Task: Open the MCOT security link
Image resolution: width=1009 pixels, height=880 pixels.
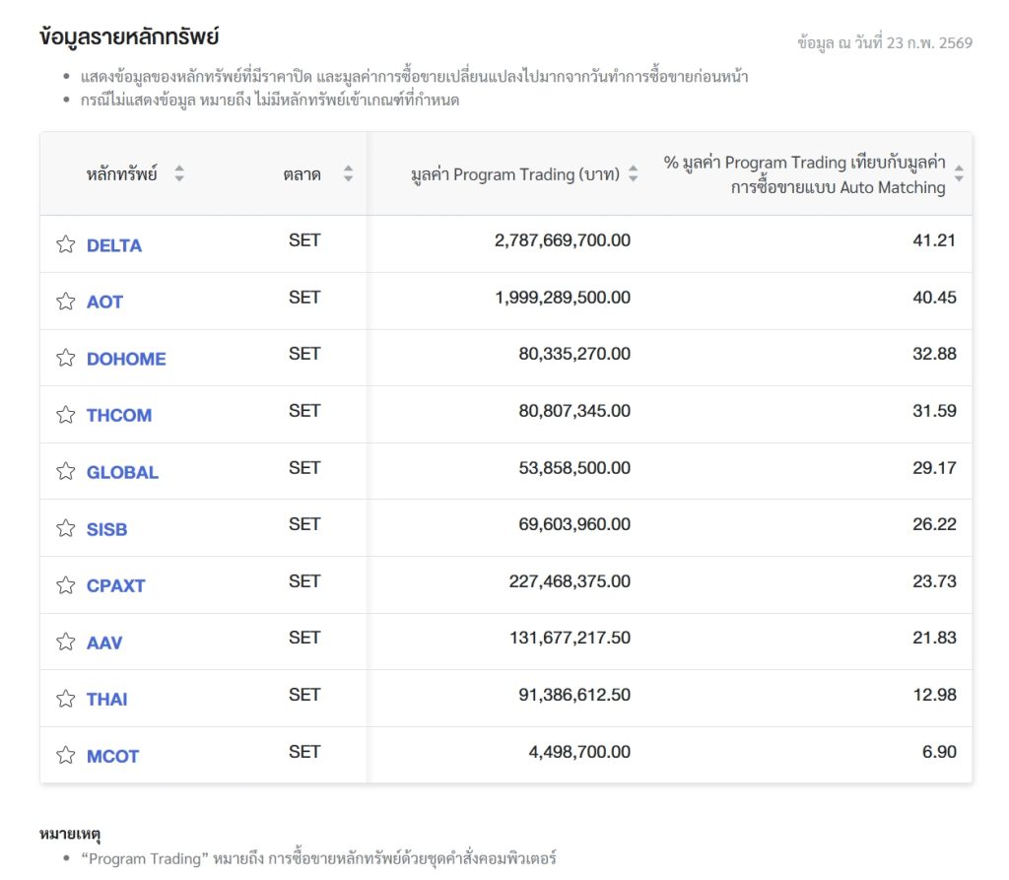Action: [112, 756]
